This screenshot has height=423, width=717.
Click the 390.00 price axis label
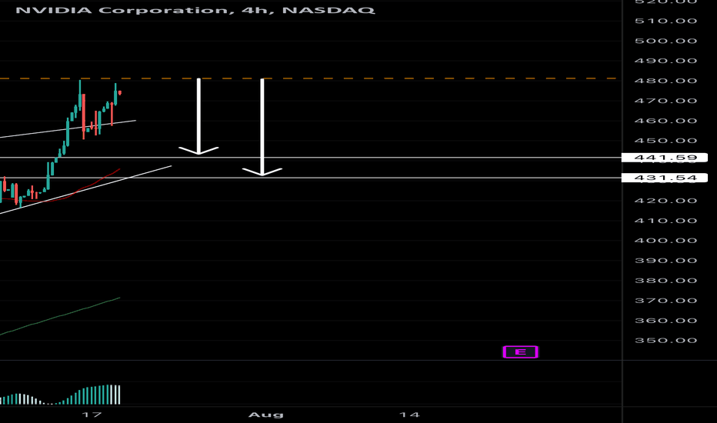665,261
